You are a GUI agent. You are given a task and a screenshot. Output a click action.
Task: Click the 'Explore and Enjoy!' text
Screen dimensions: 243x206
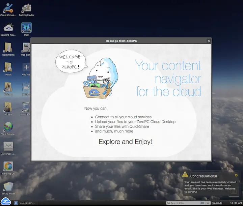click(125, 142)
